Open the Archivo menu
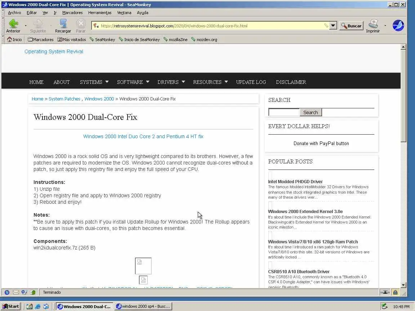The image size is (415, 311). point(14,13)
